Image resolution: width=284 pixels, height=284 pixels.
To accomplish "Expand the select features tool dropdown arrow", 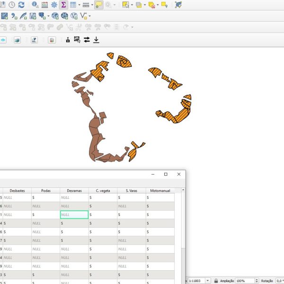I will point(132,5).
